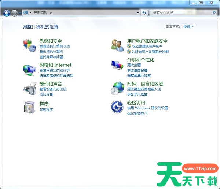Open 查看设备和打印机 link

pyautogui.click(x=53, y=89)
